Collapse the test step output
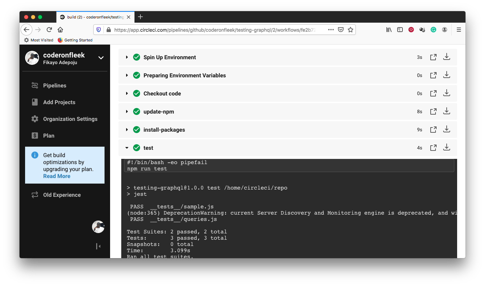Image resolution: width=485 pixels, height=286 pixels. point(127,147)
